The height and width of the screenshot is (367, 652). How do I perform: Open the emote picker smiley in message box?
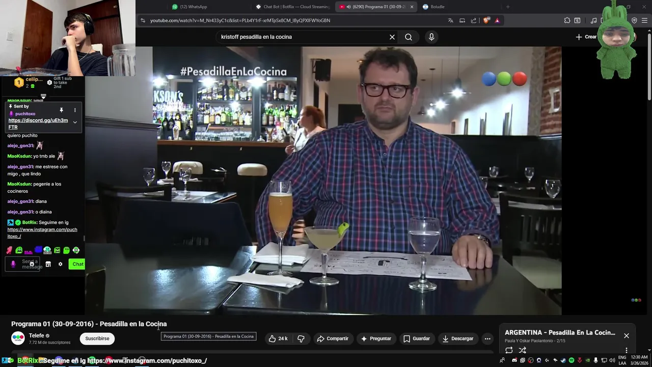(x=32, y=264)
